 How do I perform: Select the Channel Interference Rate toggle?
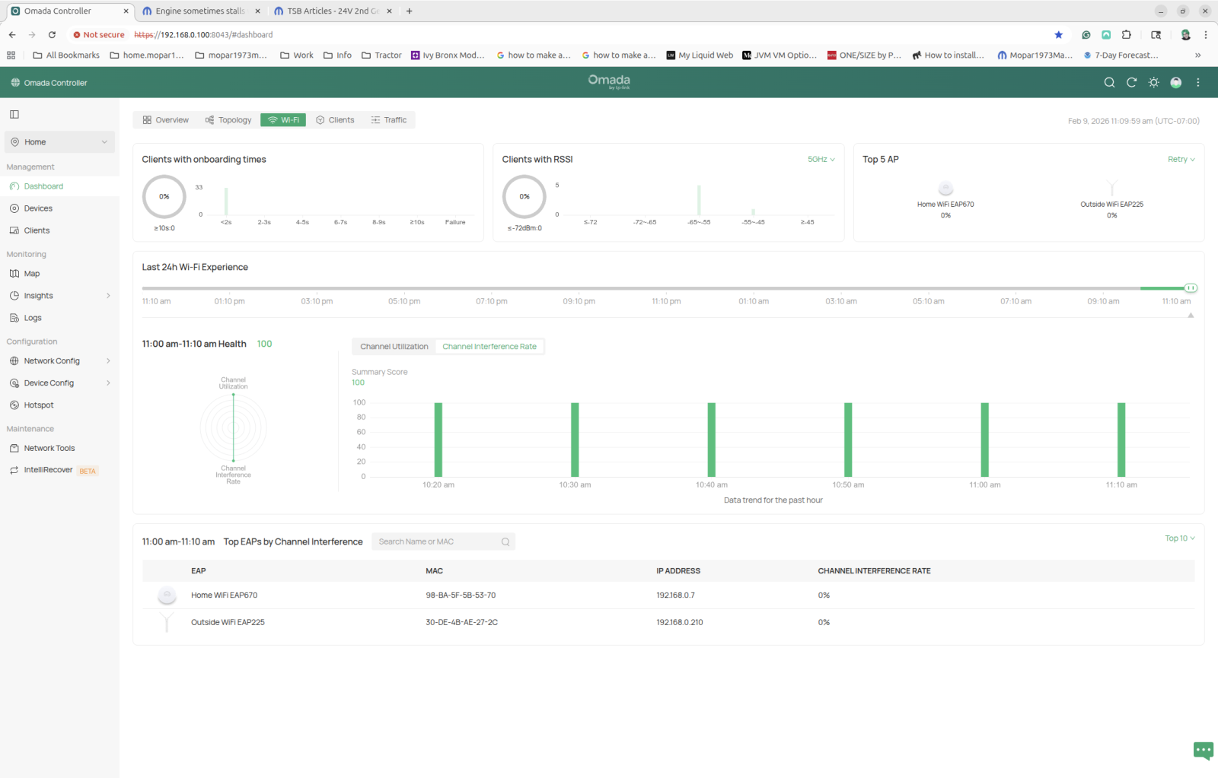(489, 347)
